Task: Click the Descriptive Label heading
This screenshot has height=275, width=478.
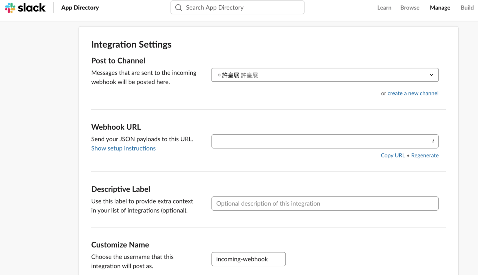Action: coord(121,189)
